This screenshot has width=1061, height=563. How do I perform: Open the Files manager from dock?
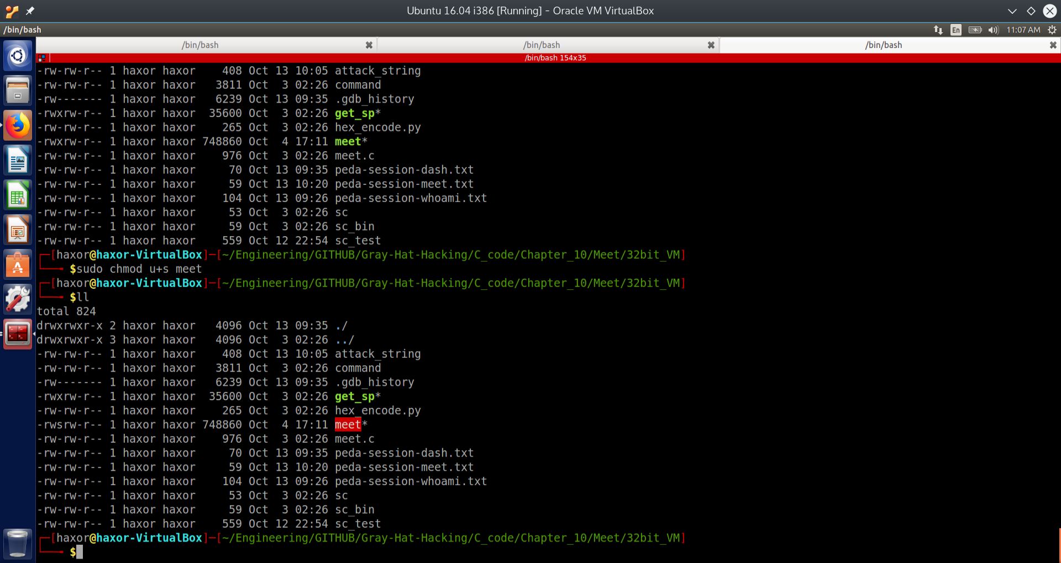[18, 91]
